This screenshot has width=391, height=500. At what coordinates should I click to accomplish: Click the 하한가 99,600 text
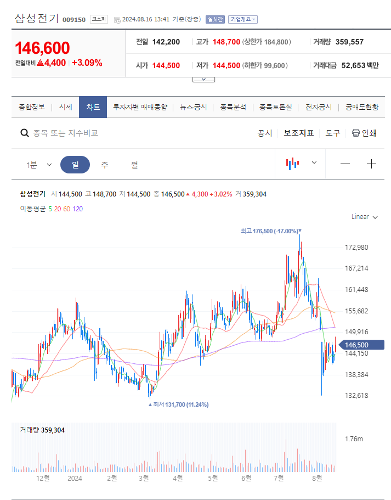click(265, 65)
